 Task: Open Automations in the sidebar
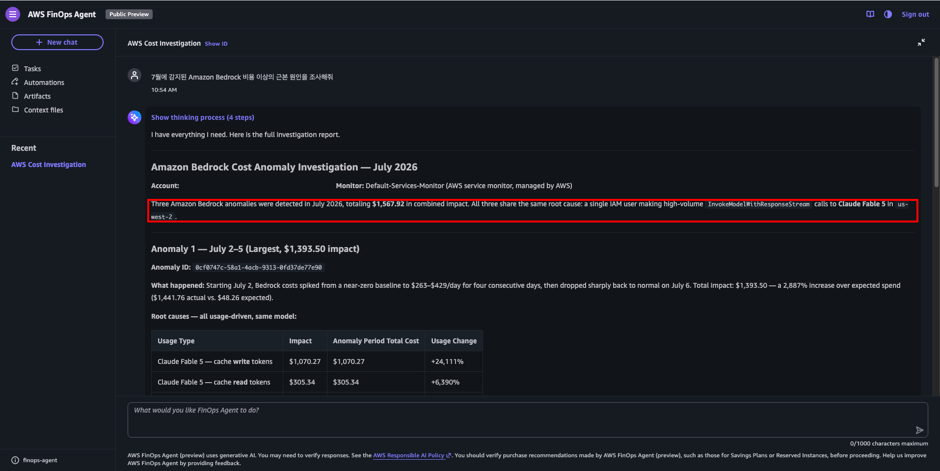pyautogui.click(x=44, y=83)
